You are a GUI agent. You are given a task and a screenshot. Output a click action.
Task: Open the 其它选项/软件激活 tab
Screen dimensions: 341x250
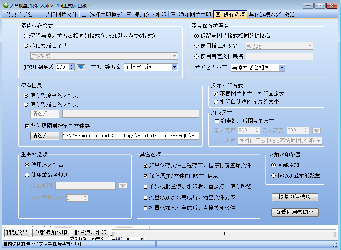(272, 14)
